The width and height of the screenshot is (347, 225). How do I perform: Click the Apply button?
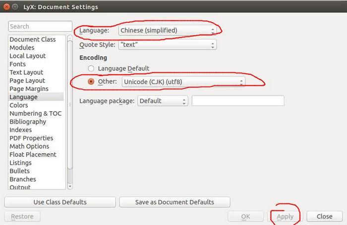click(x=285, y=217)
